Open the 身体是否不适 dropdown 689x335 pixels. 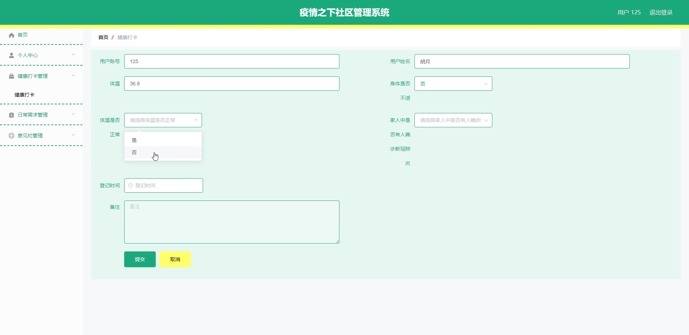pyautogui.click(x=453, y=84)
